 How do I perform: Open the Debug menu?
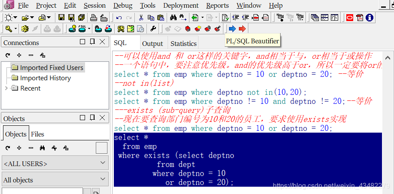[x=123, y=6]
